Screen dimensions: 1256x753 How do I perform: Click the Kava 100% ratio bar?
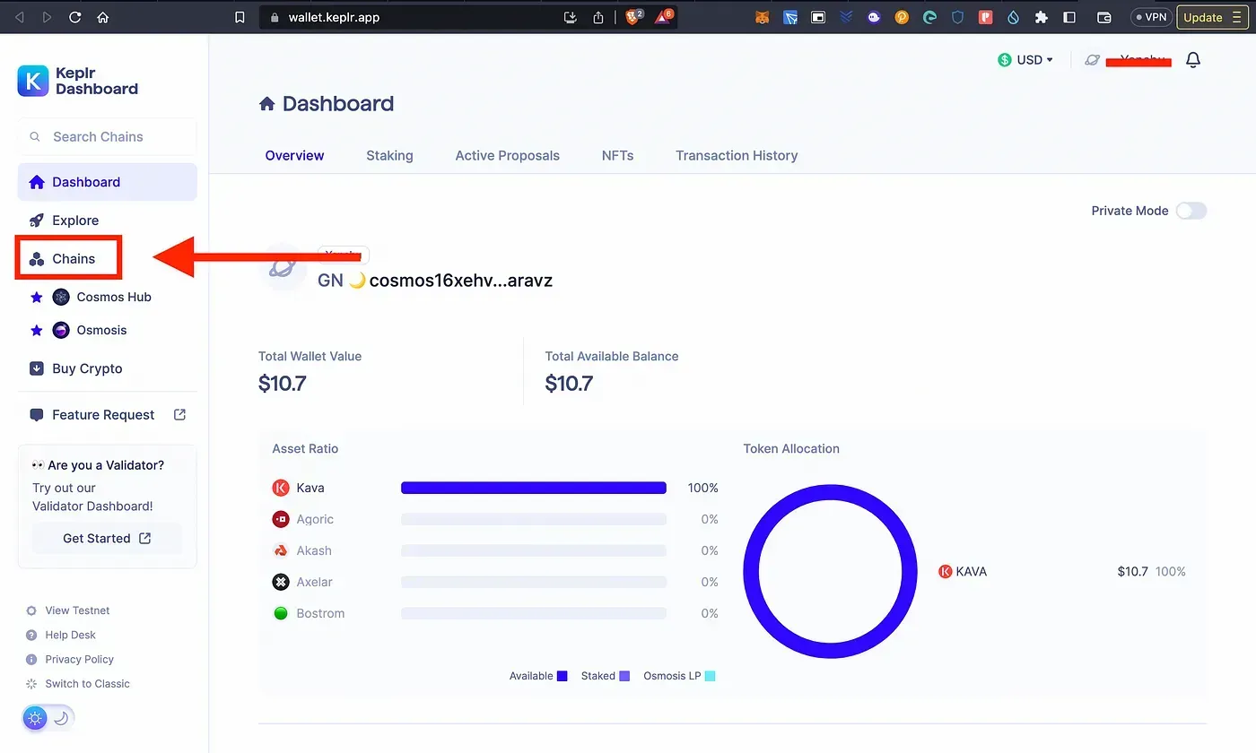[534, 488]
